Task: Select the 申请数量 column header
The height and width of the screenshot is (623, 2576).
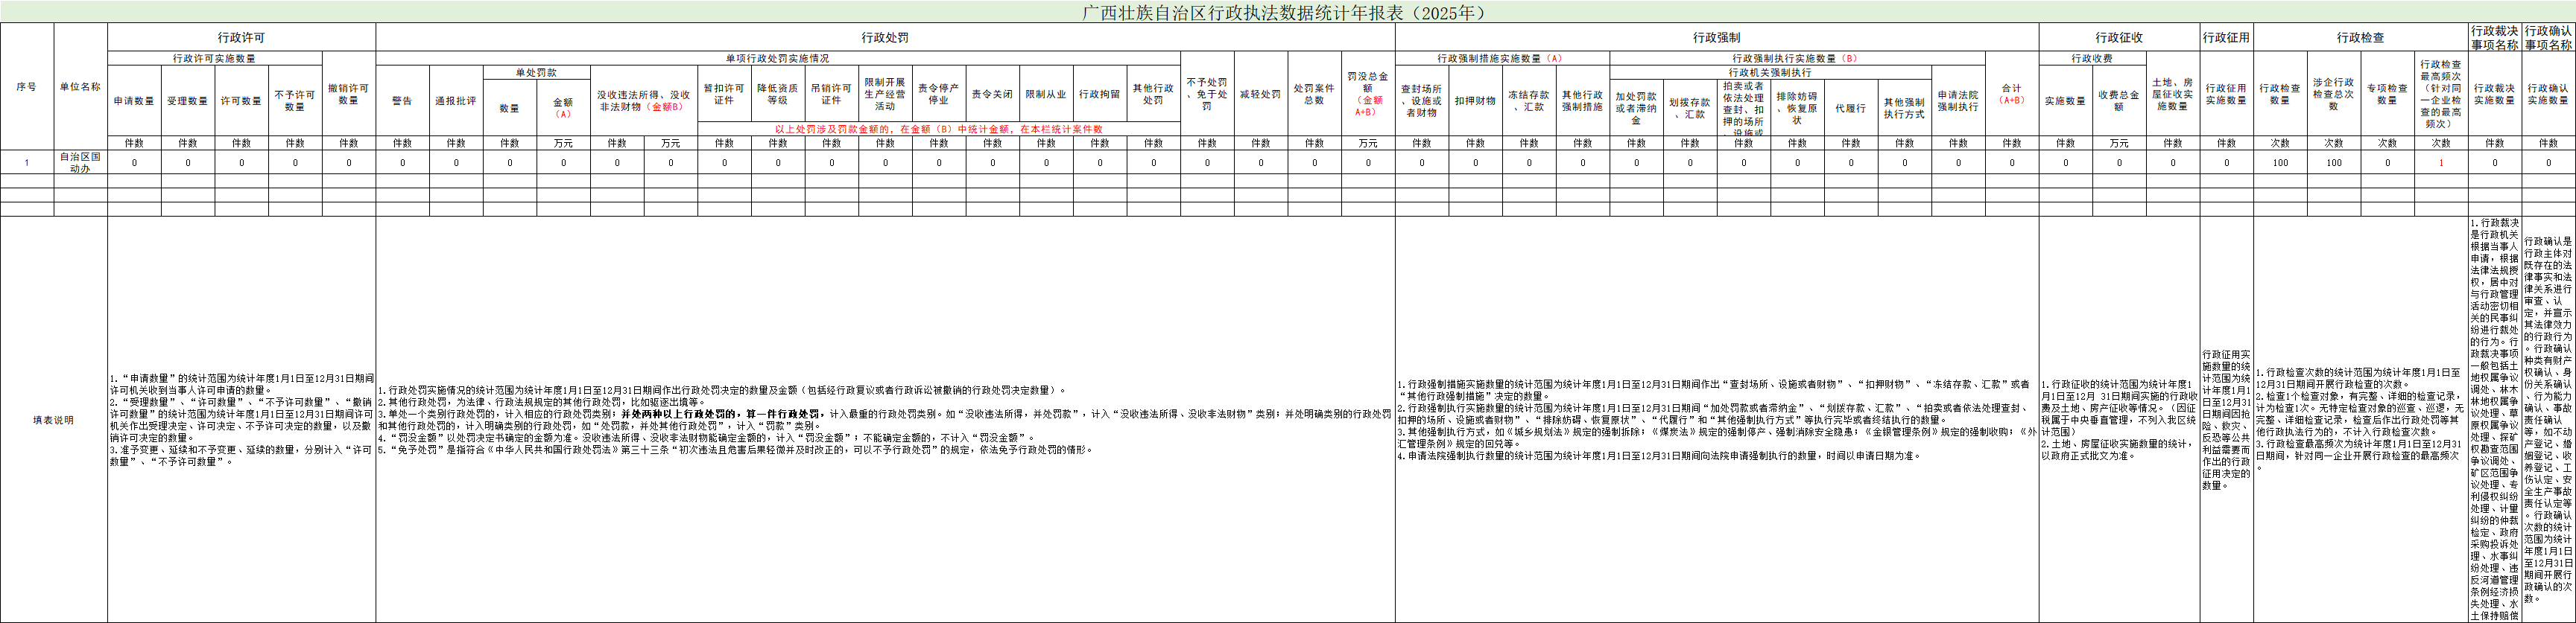Action: pyautogui.click(x=134, y=100)
